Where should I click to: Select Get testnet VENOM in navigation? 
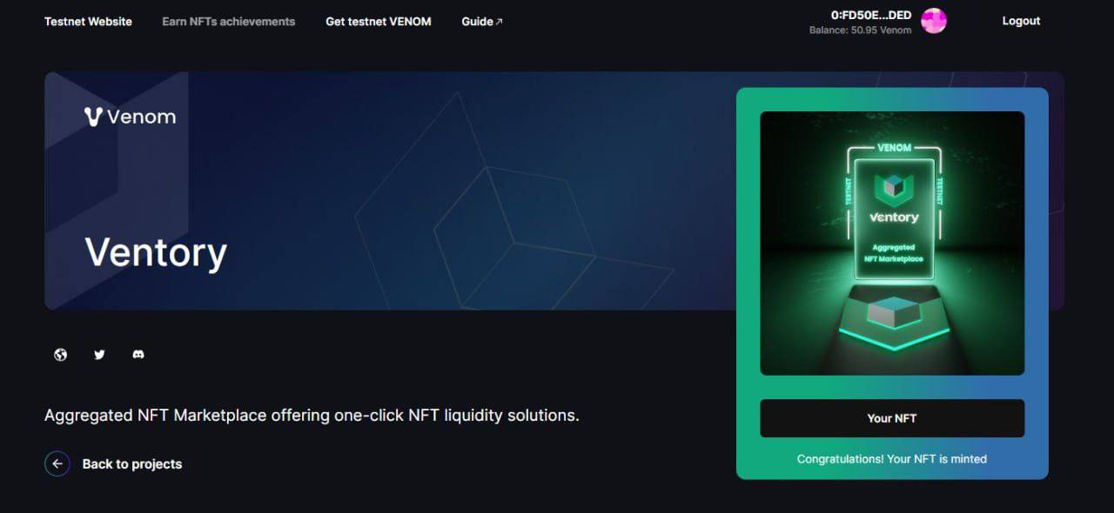coord(378,21)
